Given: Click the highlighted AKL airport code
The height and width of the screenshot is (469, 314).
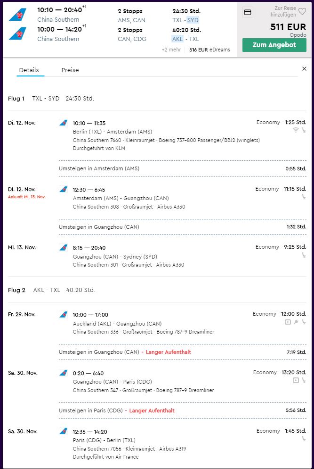Looking at the screenshot, I should tap(177, 39).
